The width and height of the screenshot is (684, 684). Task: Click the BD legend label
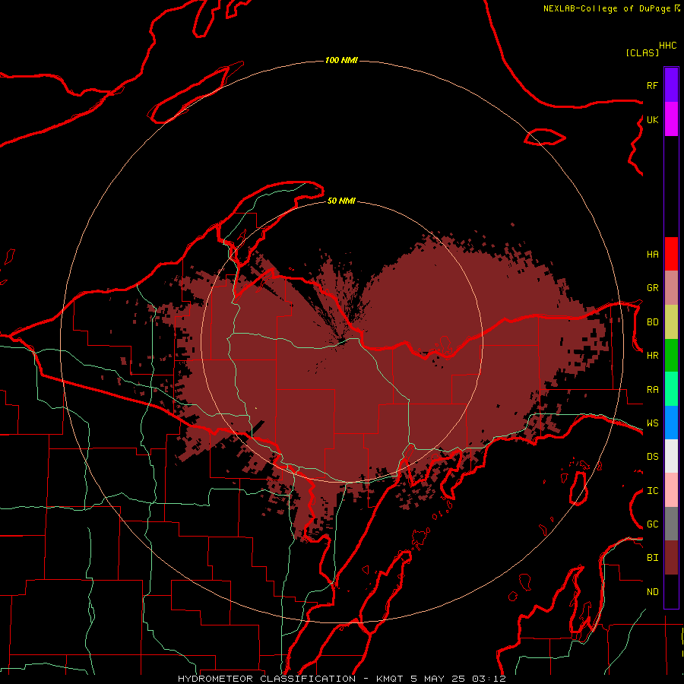coord(653,322)
